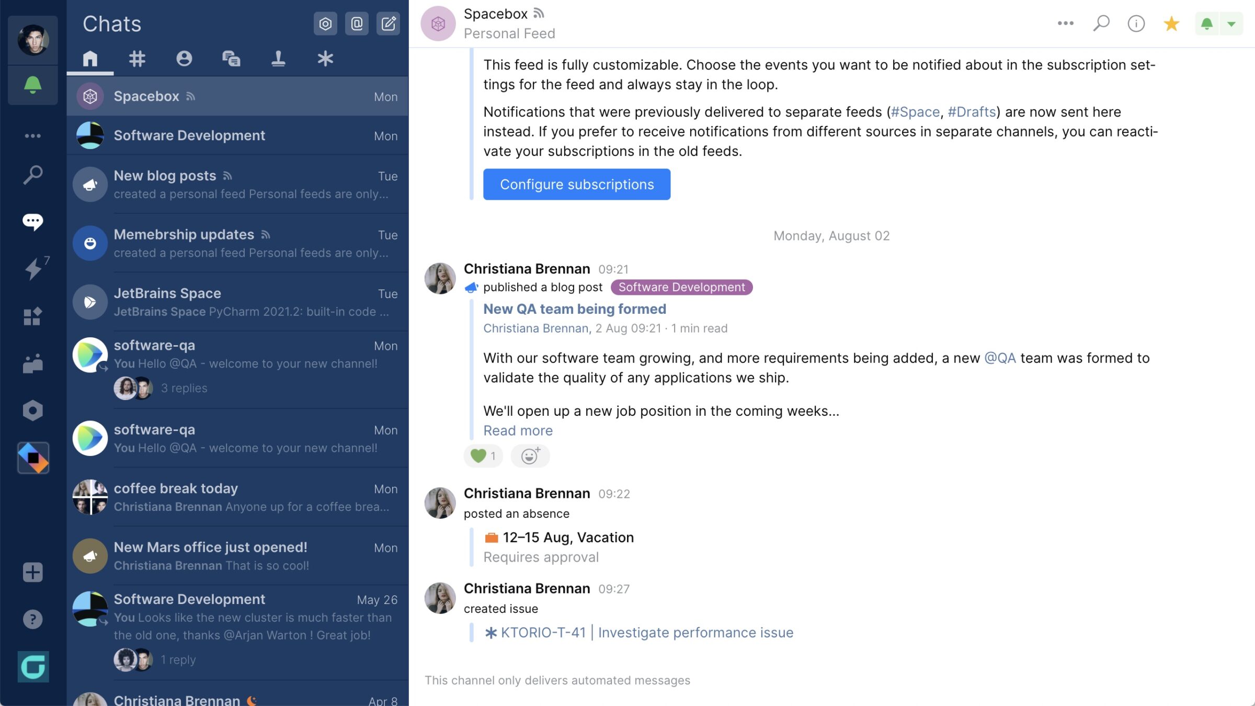Expand notification options dropdown arrow
1255x706 pixels.
[x=1231, y=24]
